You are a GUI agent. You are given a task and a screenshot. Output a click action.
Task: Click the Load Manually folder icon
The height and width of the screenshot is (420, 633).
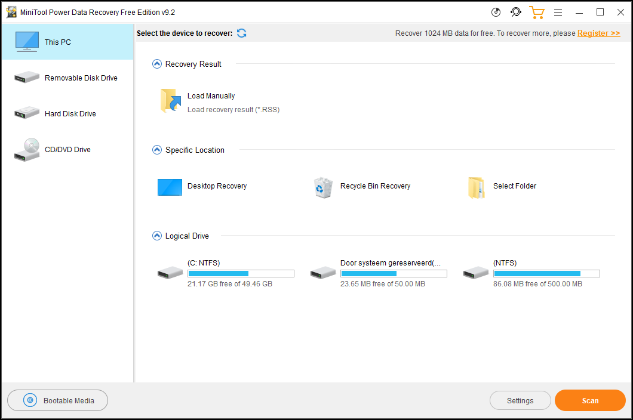pos(170,100)
